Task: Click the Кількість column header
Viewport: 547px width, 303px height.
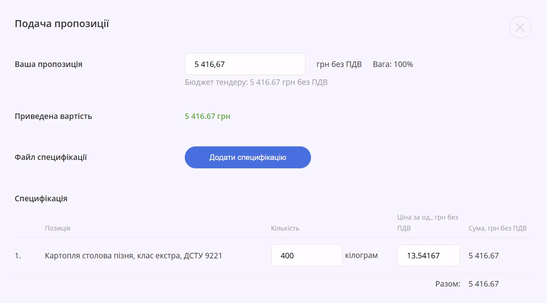Action: click(x=285, y=228)
